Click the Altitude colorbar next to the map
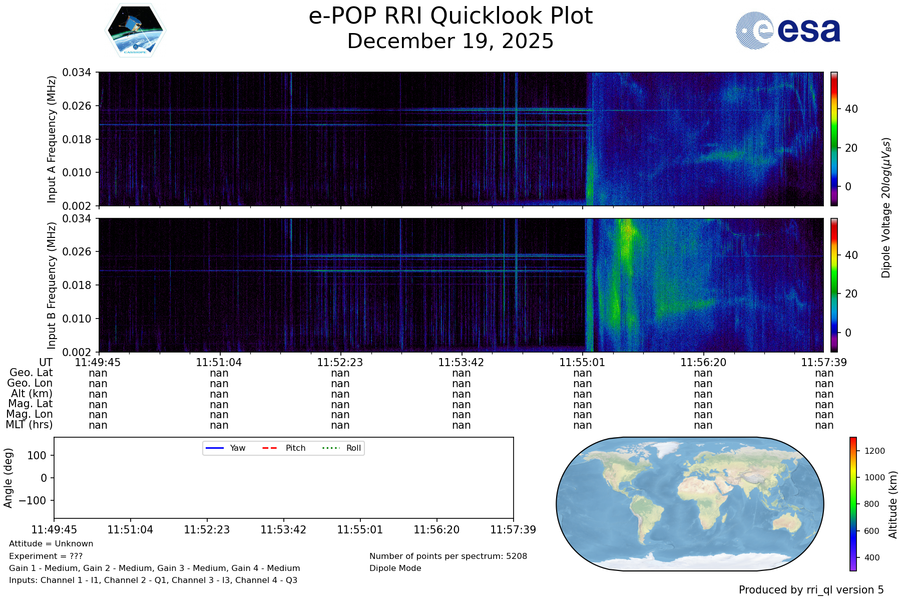901x601 pixels. point(853,504)
